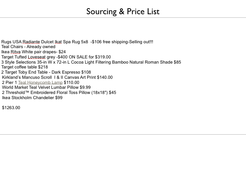Screen dimensions: 246x185
Task: Click the Sourcing & Price List title
Action: 123,12
